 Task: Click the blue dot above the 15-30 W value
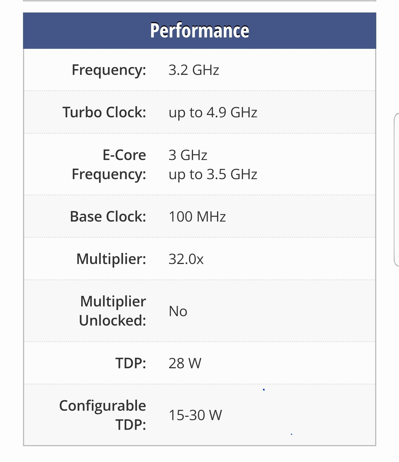pos(264,390)
